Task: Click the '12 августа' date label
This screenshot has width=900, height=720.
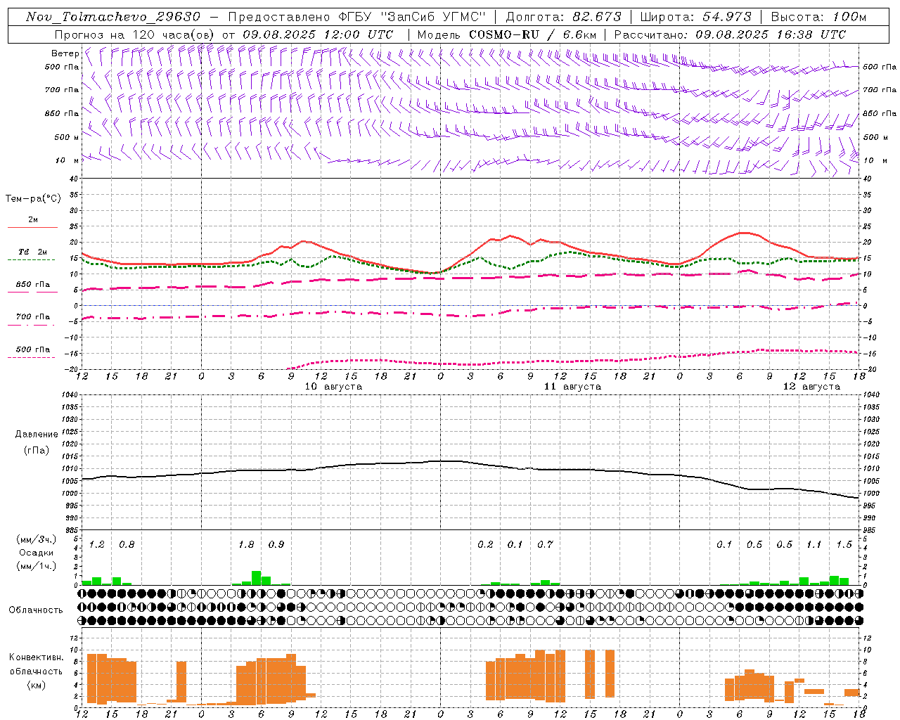Action: [811, 387]
